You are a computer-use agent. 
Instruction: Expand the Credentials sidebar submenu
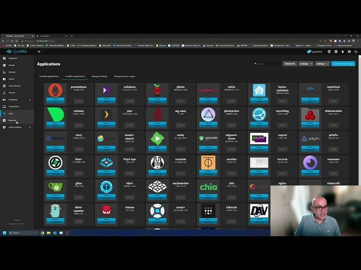(x=30, y=100)
